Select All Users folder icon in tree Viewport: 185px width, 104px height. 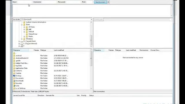(x=27, y=27)
